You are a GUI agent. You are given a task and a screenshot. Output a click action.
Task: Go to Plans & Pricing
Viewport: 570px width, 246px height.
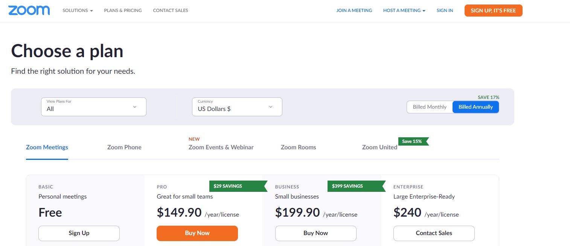coord(123,11)
